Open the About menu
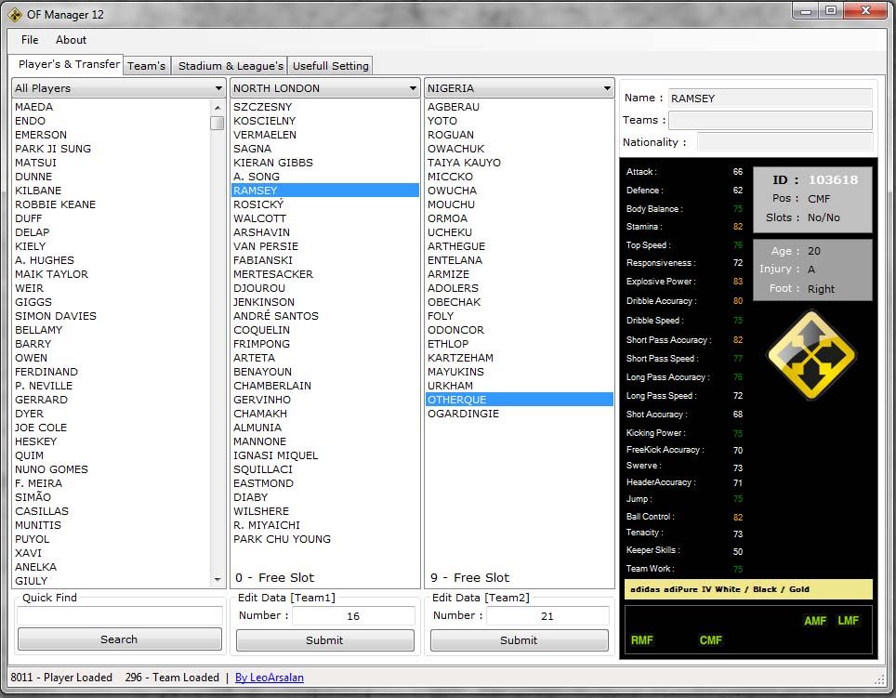Screen dimensions: 896x698 pos(71,40)
